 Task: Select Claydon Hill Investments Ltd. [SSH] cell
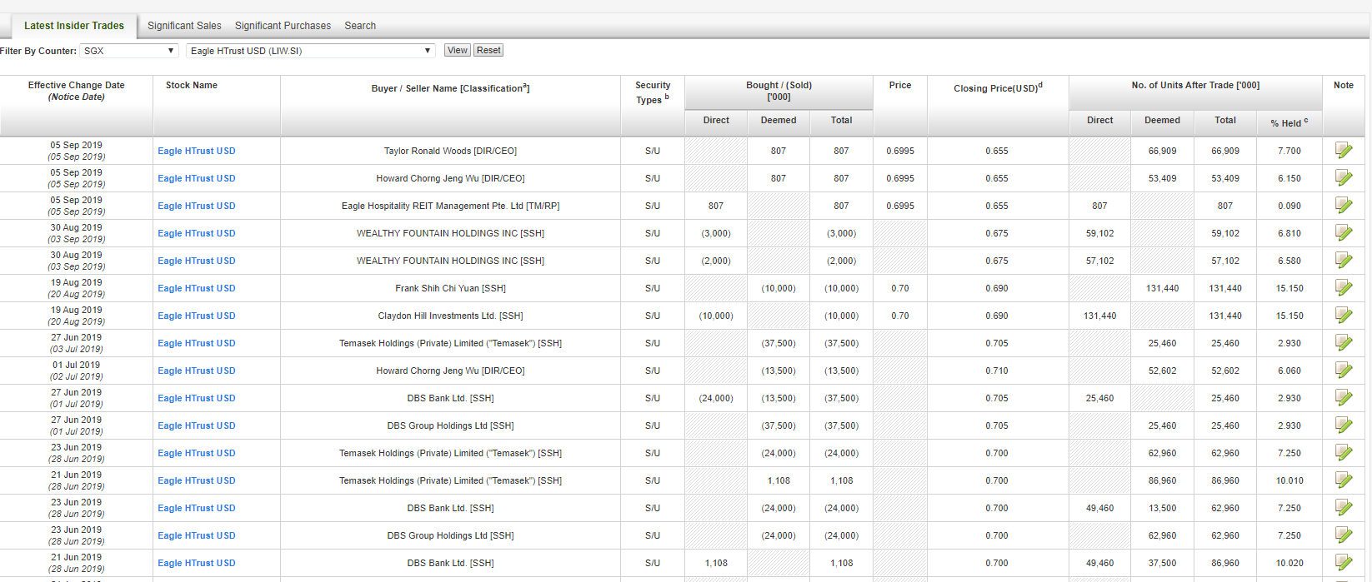pos(450,316)
